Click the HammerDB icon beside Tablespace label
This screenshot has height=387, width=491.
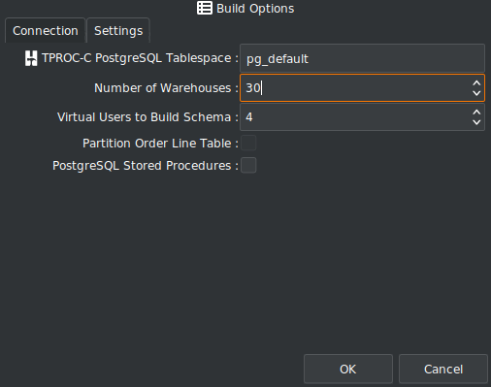31,58
